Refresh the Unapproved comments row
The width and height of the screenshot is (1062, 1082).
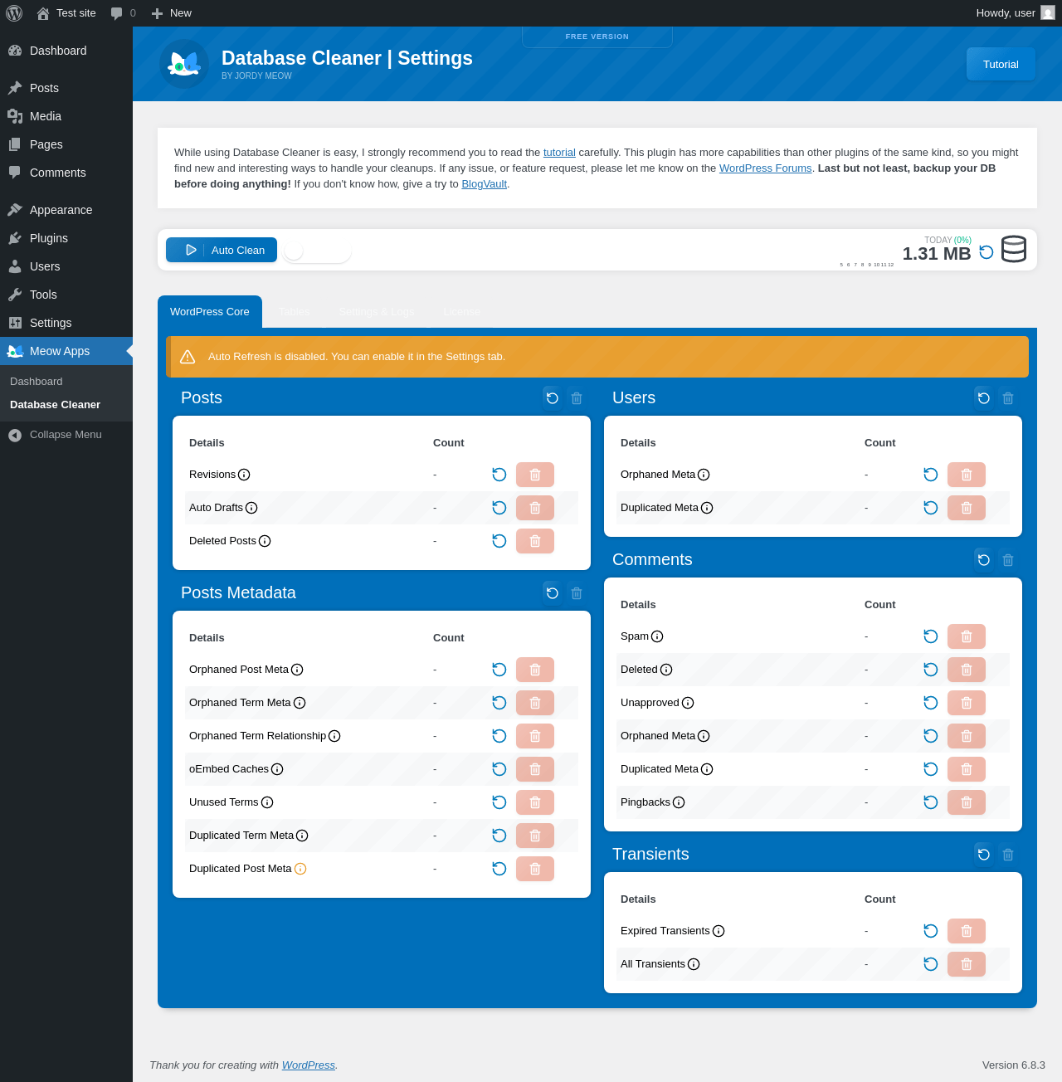[x=931, y=703]
